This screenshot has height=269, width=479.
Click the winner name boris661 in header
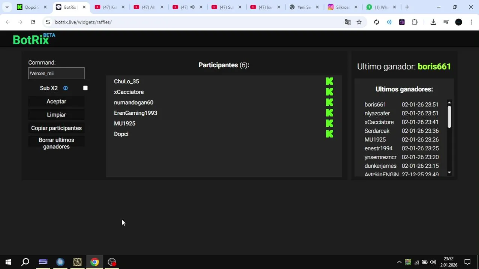tap(434, 67)
